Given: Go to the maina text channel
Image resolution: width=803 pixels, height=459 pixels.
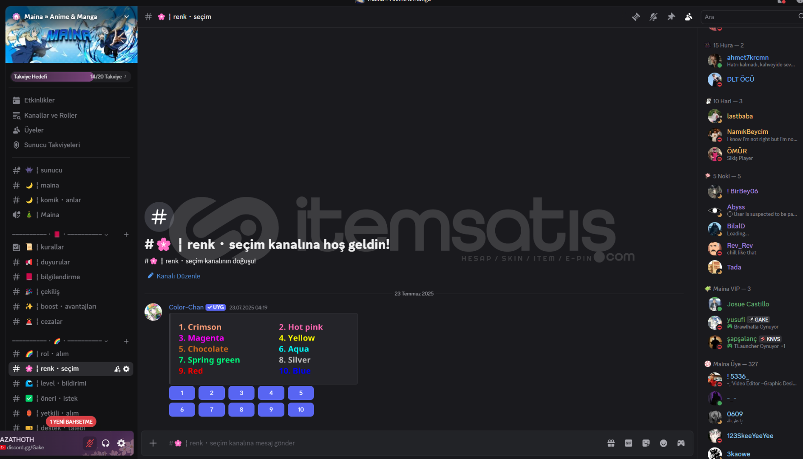Looking at the screenshot, I should tap(71, 185).
